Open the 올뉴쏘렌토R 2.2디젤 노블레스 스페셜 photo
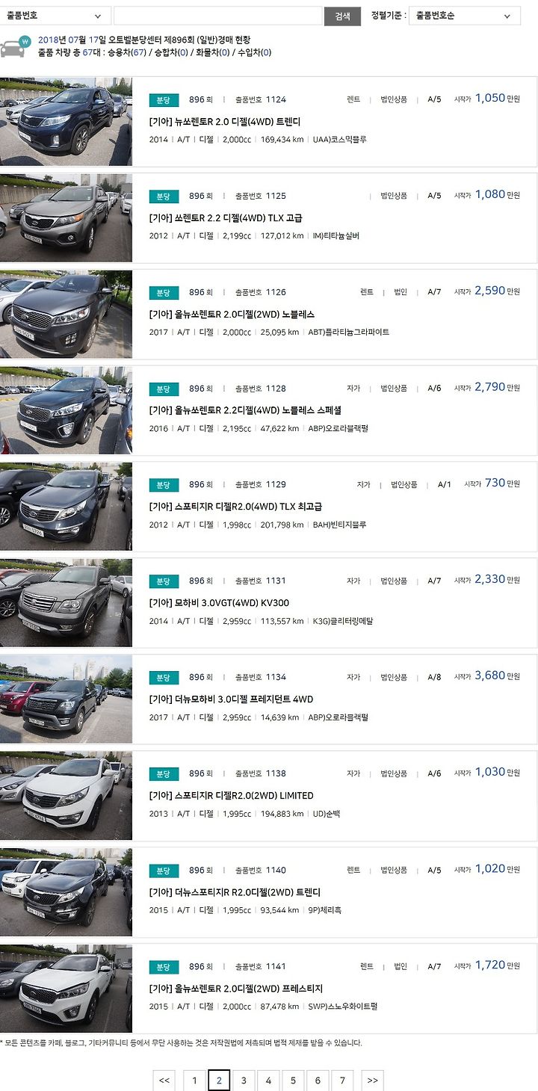 (66, 410)
